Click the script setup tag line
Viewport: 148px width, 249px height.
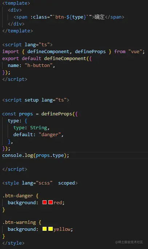(36, 100)
